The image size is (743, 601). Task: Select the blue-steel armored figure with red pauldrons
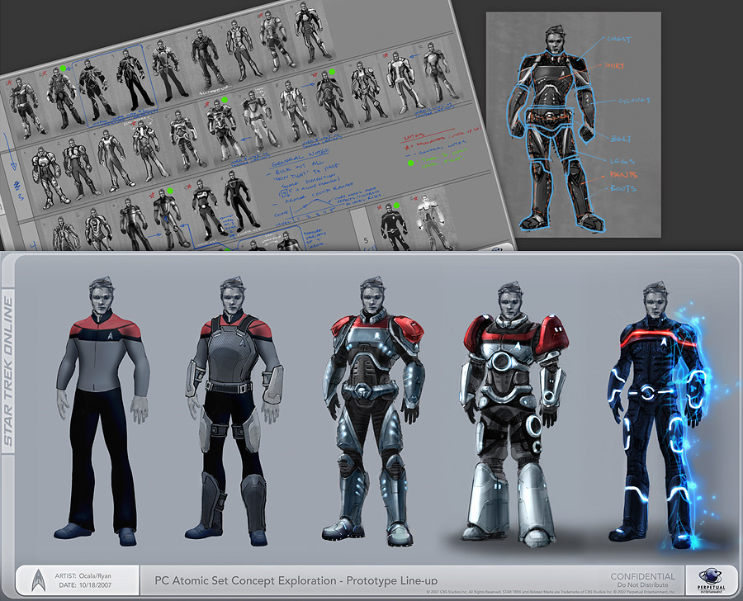372,411
